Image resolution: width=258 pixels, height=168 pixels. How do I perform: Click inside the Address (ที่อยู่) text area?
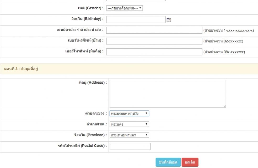tap(168, 94)
